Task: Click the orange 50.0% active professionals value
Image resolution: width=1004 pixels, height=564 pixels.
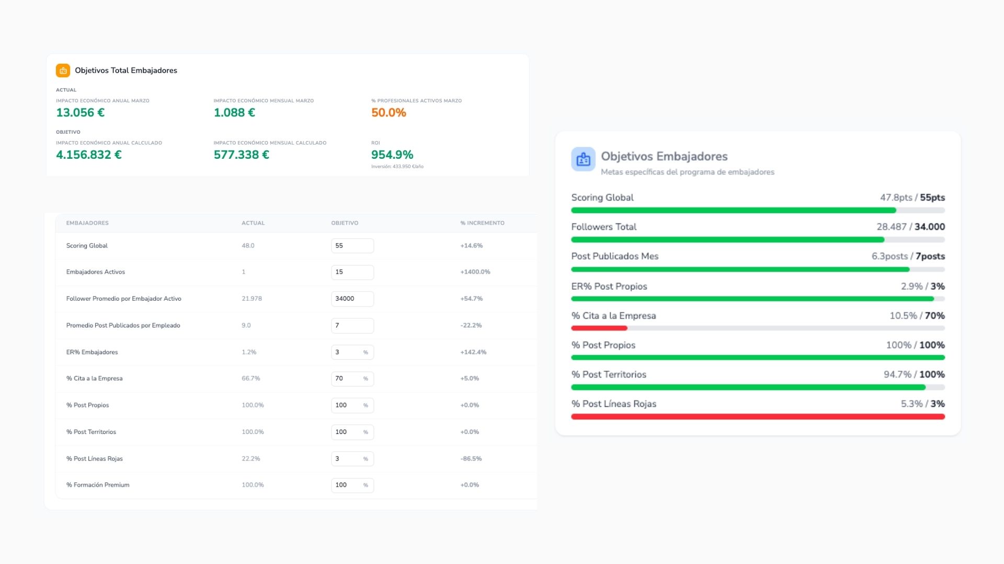Action: 389,112
